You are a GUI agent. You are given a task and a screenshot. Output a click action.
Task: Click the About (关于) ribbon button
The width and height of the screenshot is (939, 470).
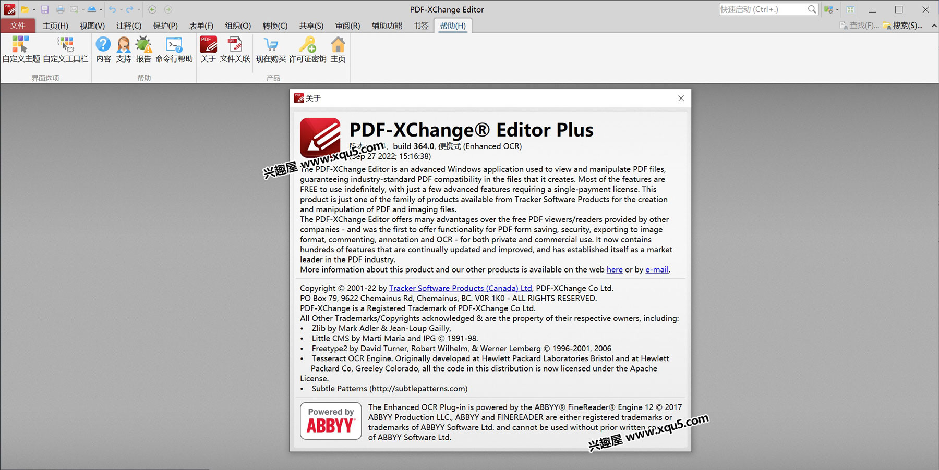[x=208, y=50]
